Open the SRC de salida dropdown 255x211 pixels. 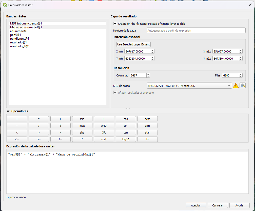pyautogui.click(x=189, y=86)
